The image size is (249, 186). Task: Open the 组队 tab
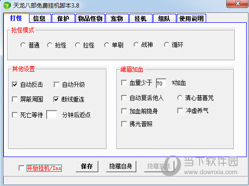pos(164,19)
